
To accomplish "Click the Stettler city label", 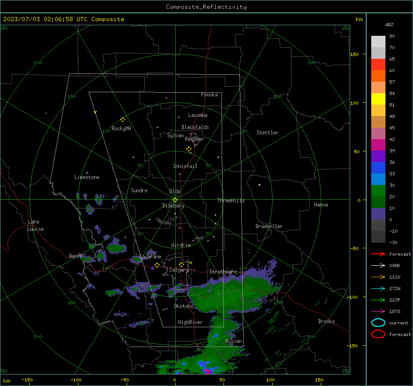I will tap(268, 133).
